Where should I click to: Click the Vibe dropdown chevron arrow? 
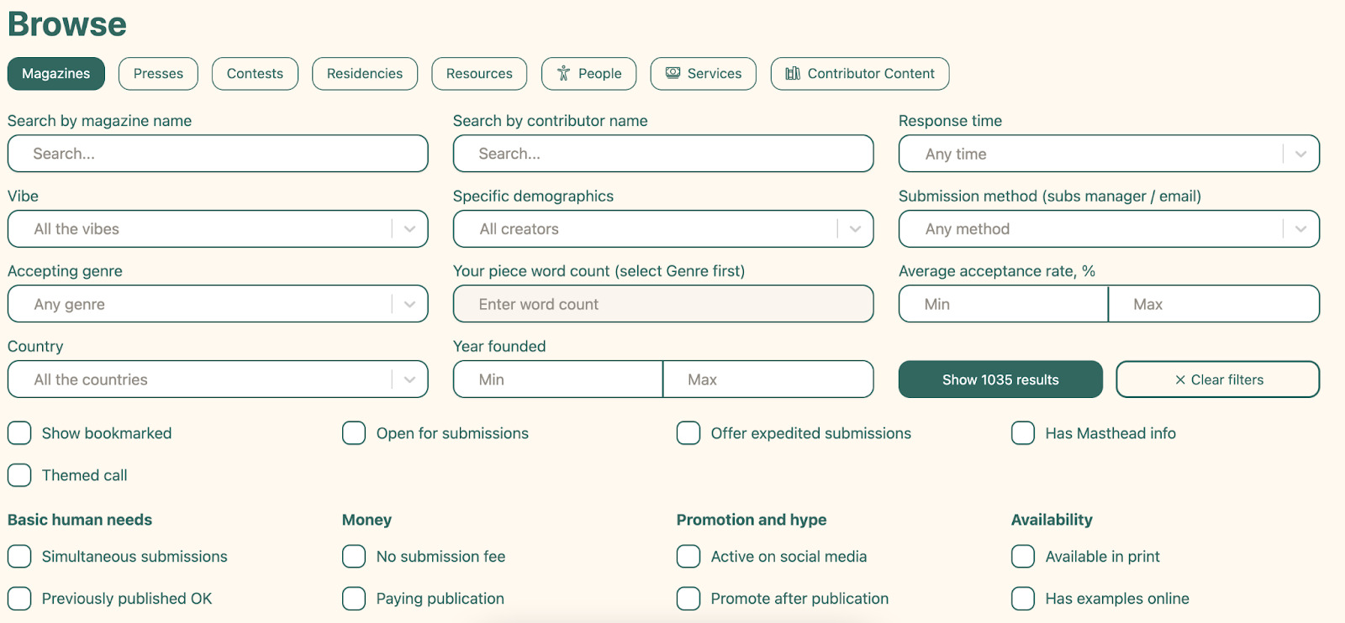coord(409,229)
